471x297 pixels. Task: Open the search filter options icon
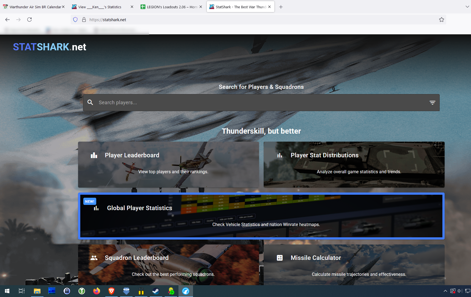433,103
